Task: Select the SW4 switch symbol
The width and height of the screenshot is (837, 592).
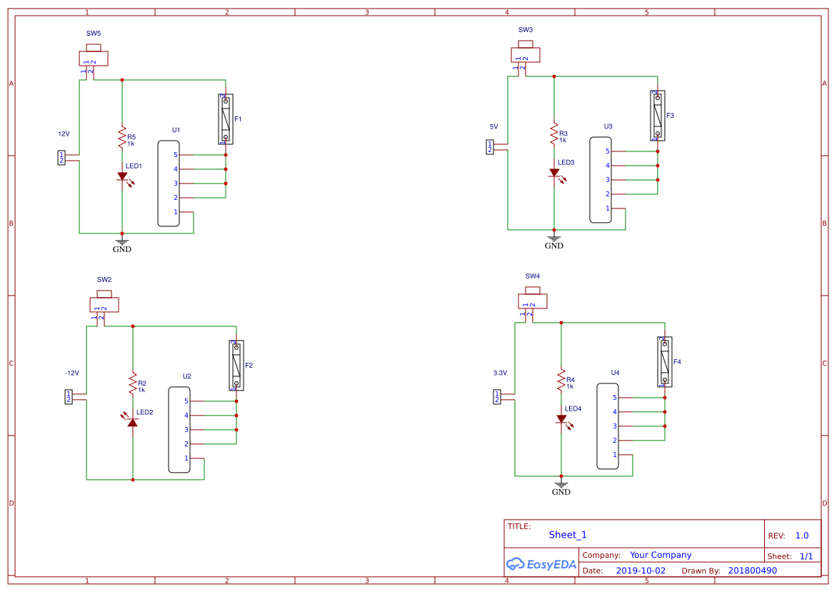Action: [x=532, y=300]
